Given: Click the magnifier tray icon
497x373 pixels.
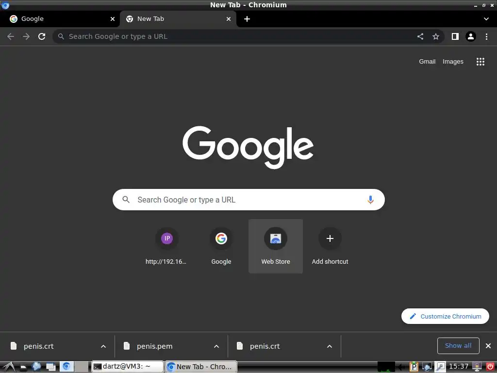Looking at the screenshot, I should pos(440,367).
